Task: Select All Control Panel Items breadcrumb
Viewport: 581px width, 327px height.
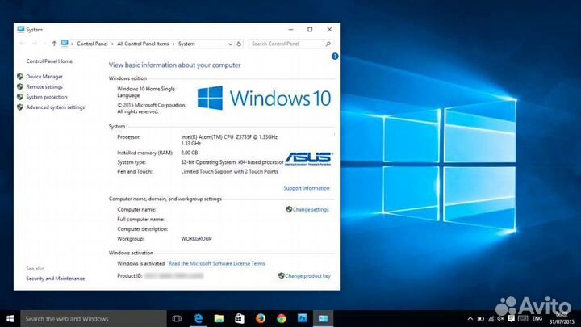Action: click(x=143, y=44)
